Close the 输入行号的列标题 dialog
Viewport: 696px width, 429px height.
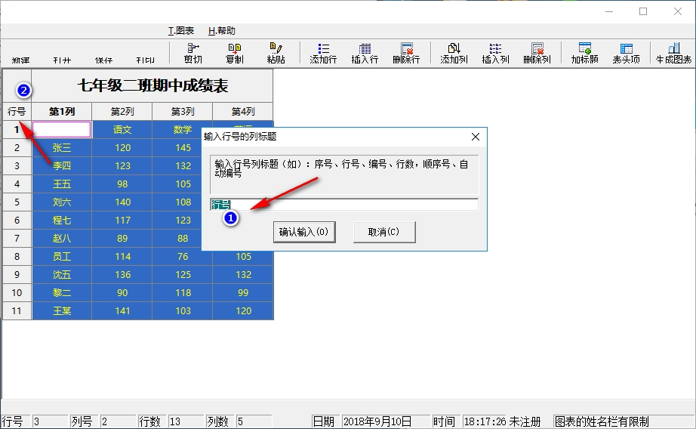coord(476,137)
